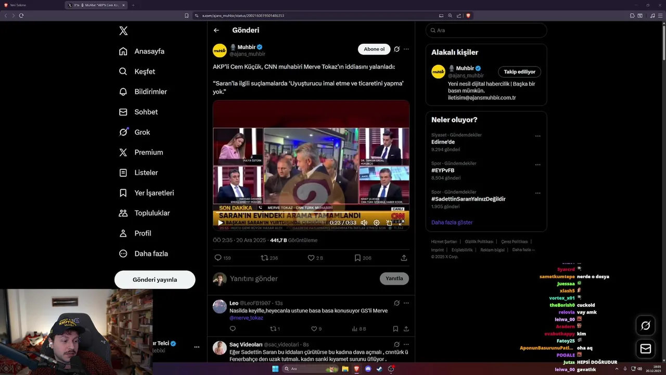The width and height of the screenshot is (666, 375).
Task: Open options for the #EYPvFB trend
Action: [x=538, y=165]
